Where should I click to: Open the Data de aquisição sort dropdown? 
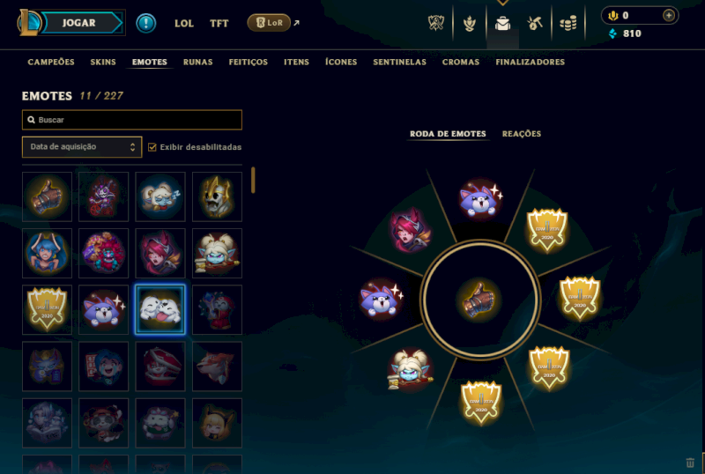point(82,147)
